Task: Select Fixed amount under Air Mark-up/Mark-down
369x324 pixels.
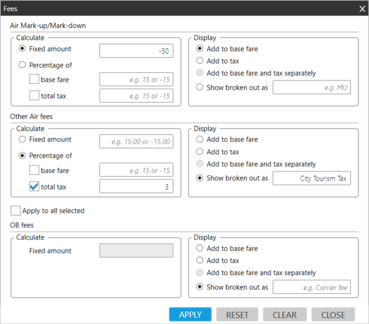Action: [x=23, y=50]
